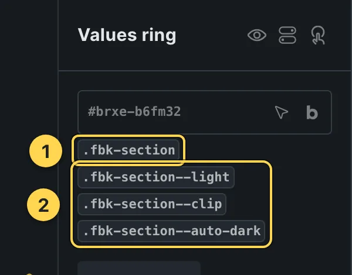Click the divider below 'Values ring' header

205,71
